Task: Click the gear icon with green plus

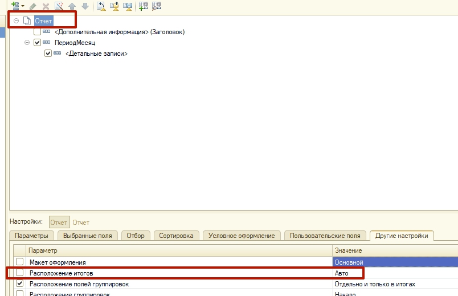Action: coord(144,6)
